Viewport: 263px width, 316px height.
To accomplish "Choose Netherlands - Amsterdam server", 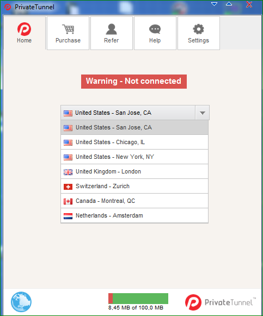I will coord(134,215).
